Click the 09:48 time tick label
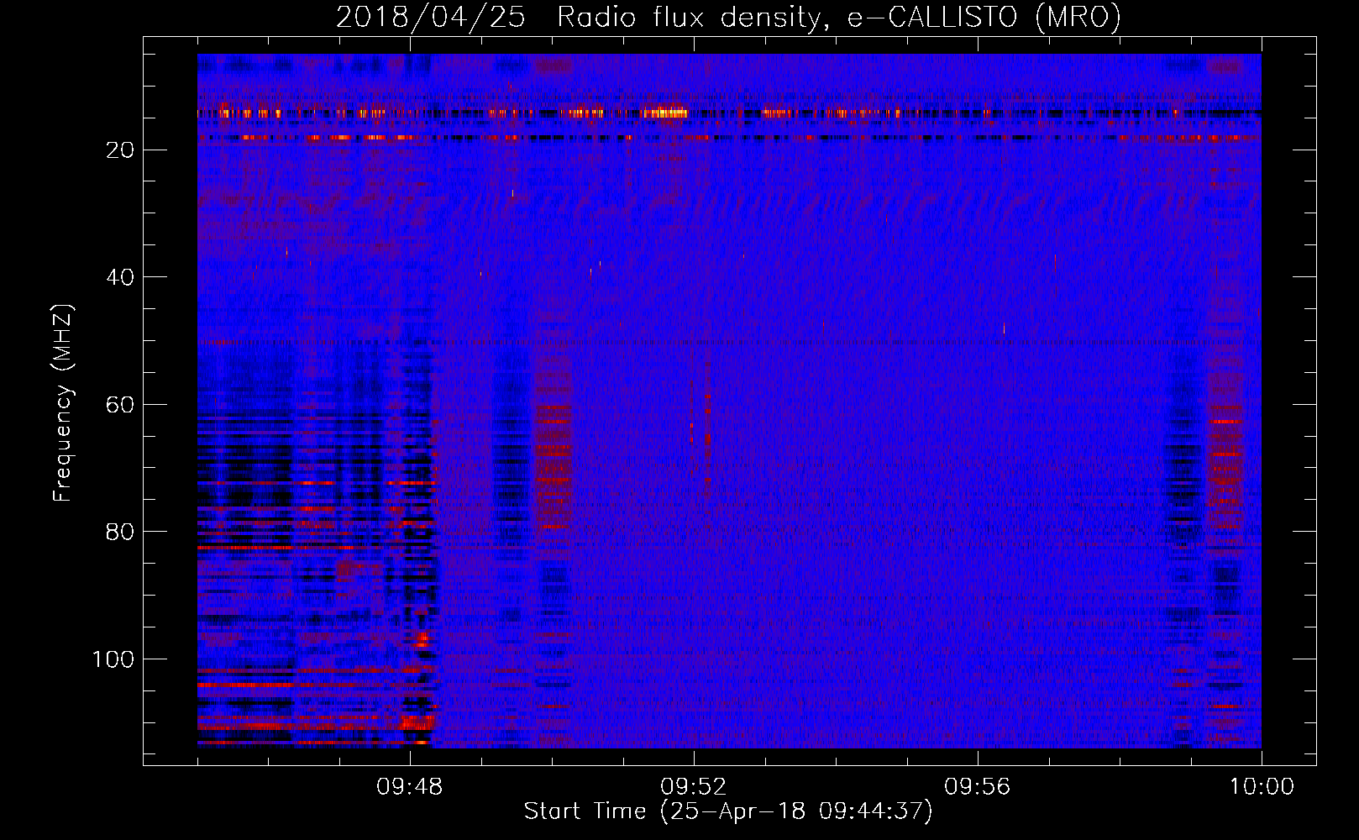Image resolution: width=1359 pixels, height=840 pixels. pos(410,787)
